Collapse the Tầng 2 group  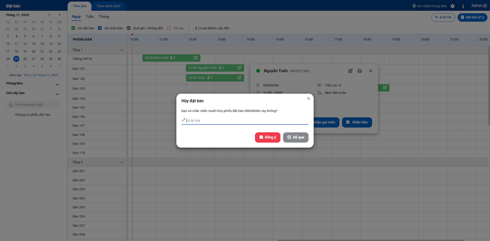click(122, 162)
